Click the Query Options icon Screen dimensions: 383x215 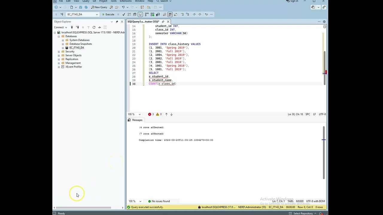point(135,14)
